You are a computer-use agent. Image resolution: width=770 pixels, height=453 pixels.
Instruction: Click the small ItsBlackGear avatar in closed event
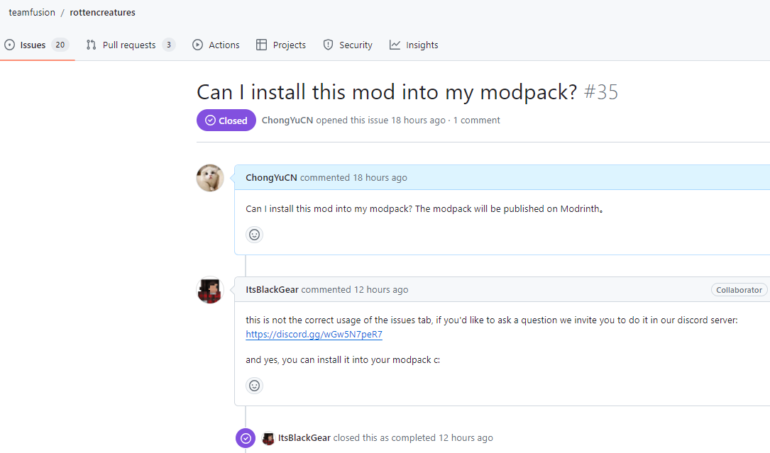[268, 438]
